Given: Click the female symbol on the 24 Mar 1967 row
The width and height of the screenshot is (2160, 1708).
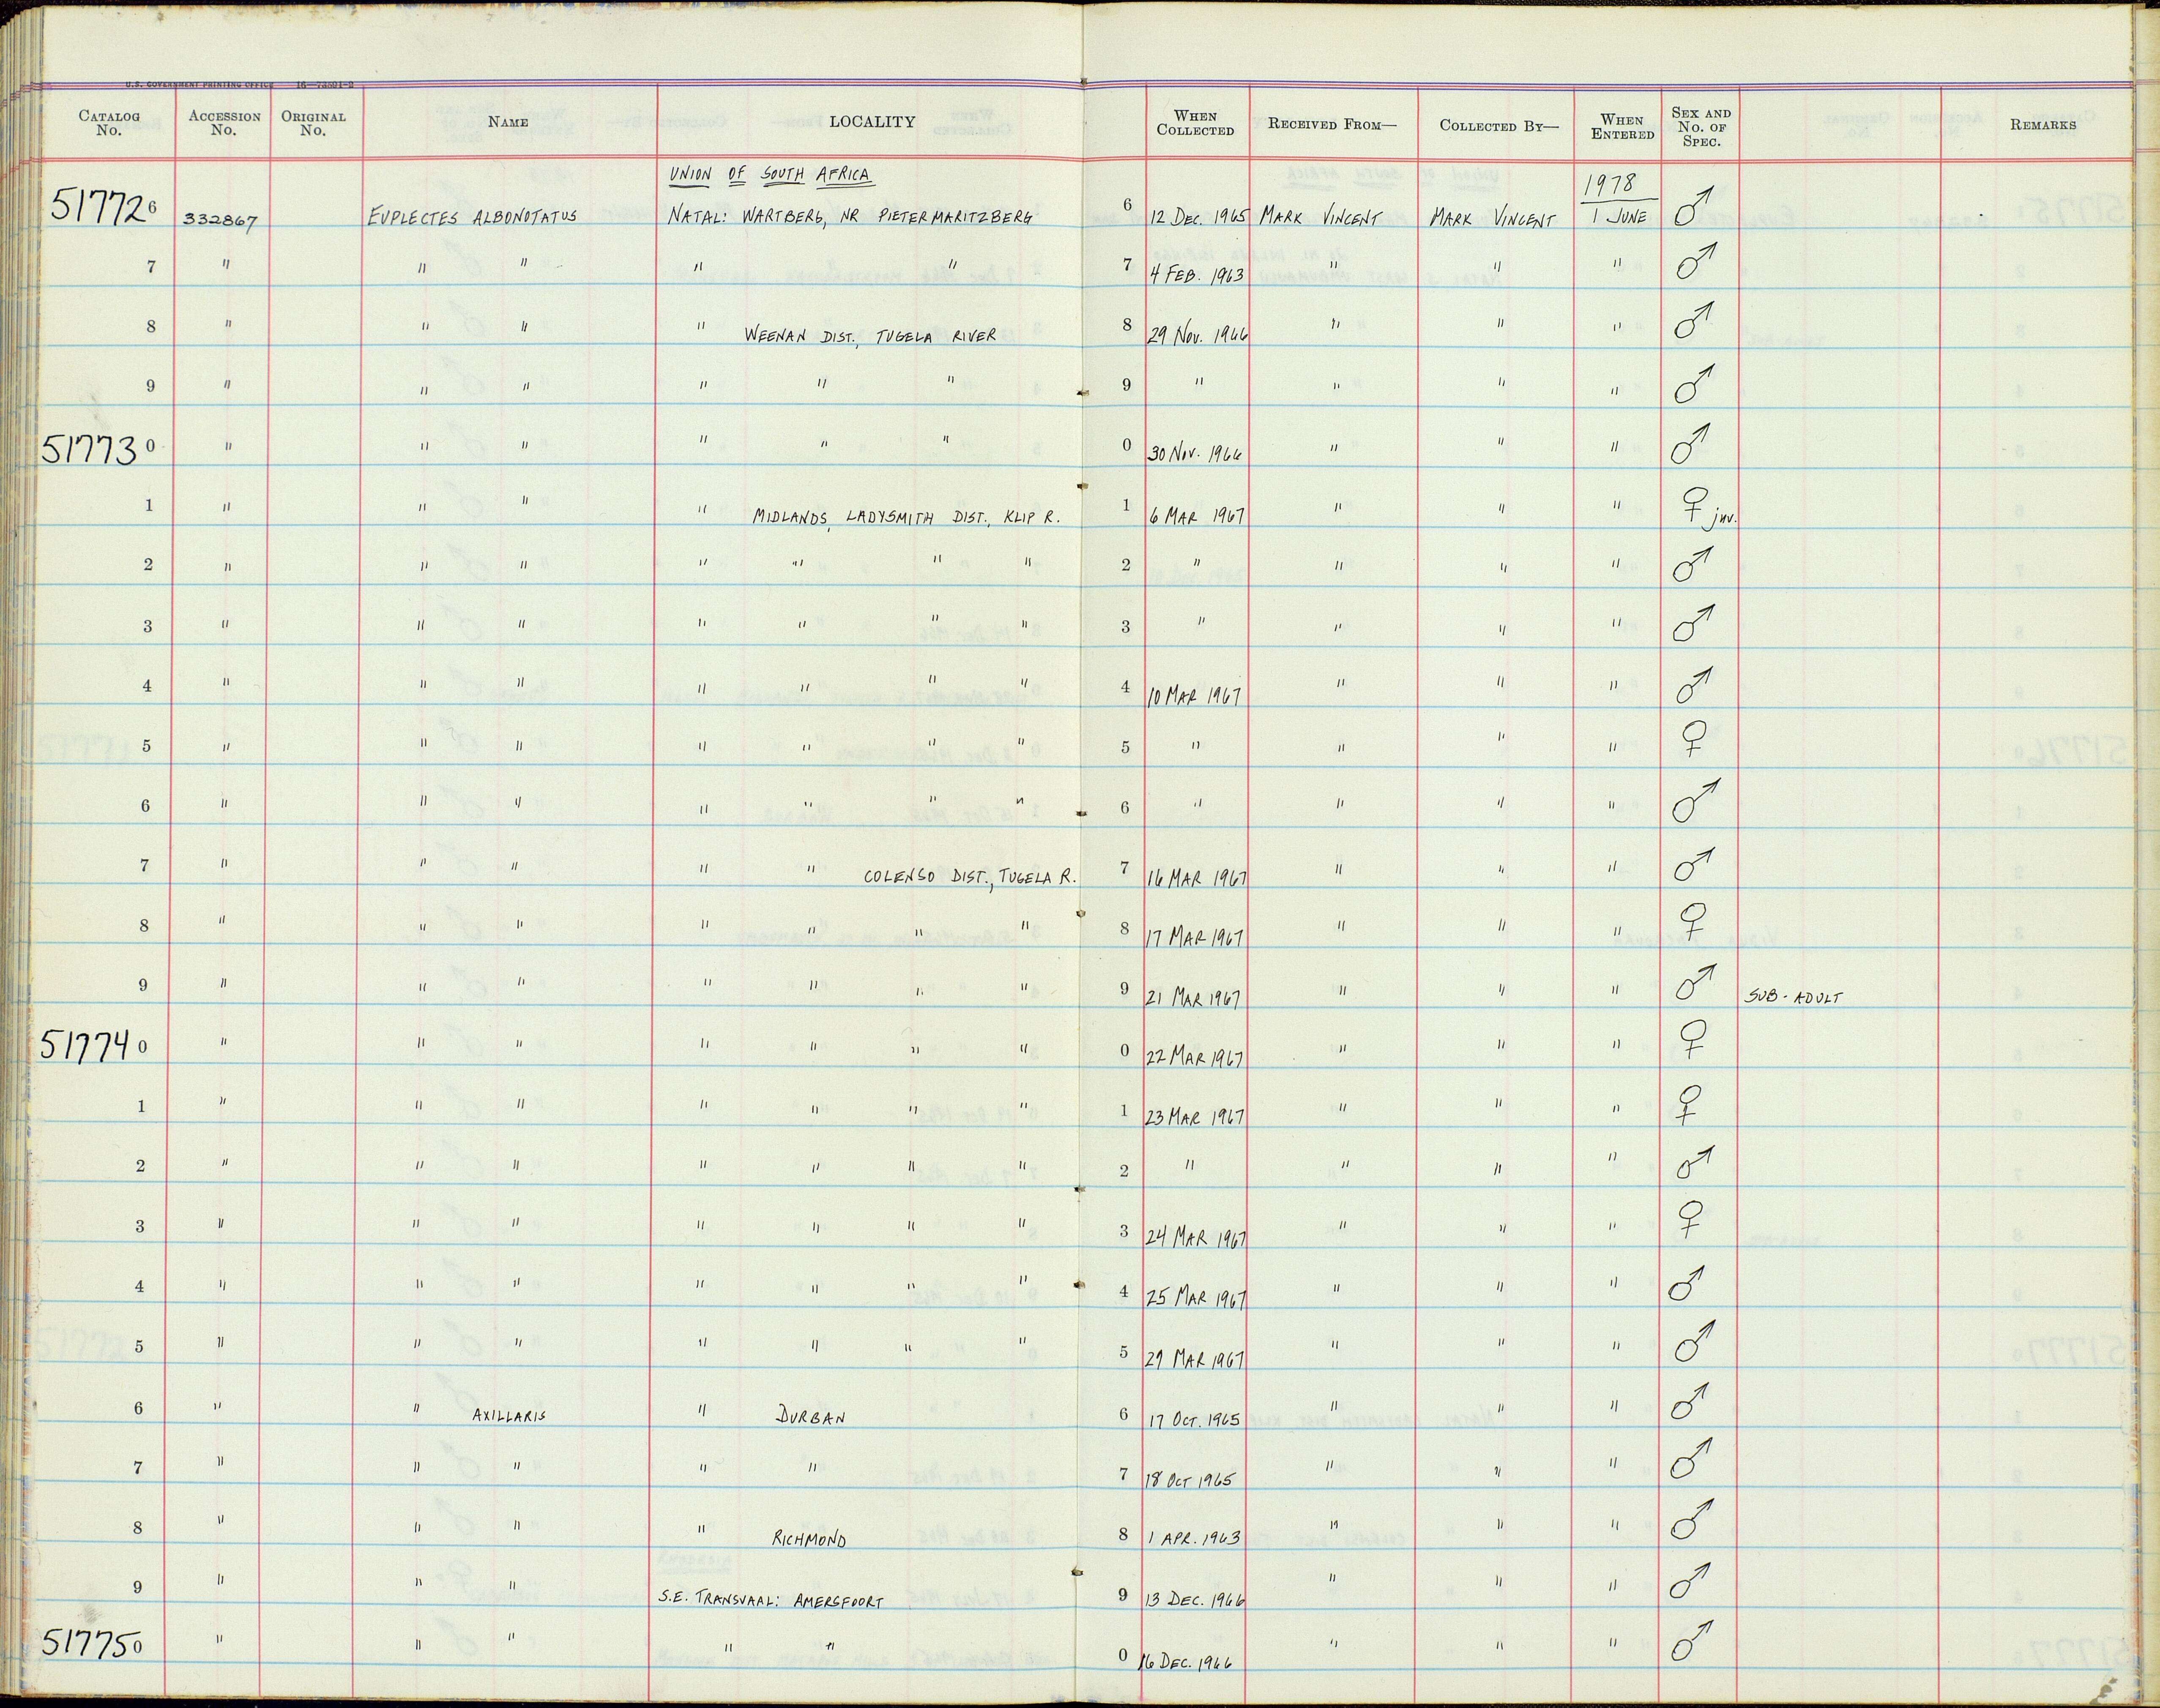Looking at the screenshot, I should tap(1692, 1220).
